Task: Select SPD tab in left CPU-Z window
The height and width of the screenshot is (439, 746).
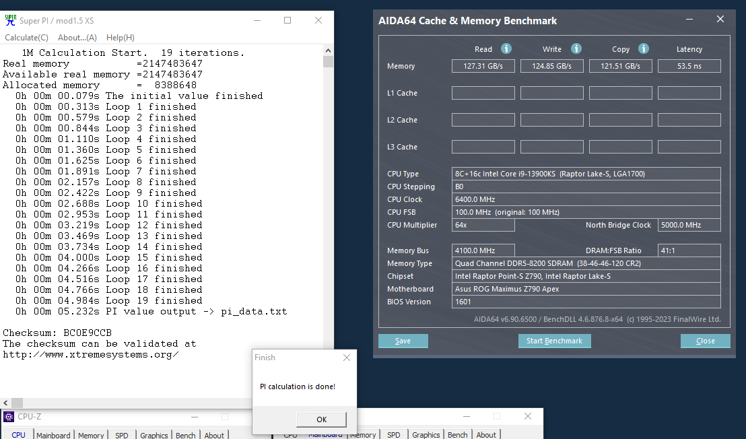Action: pyautogui.click(x=122, y=435)
